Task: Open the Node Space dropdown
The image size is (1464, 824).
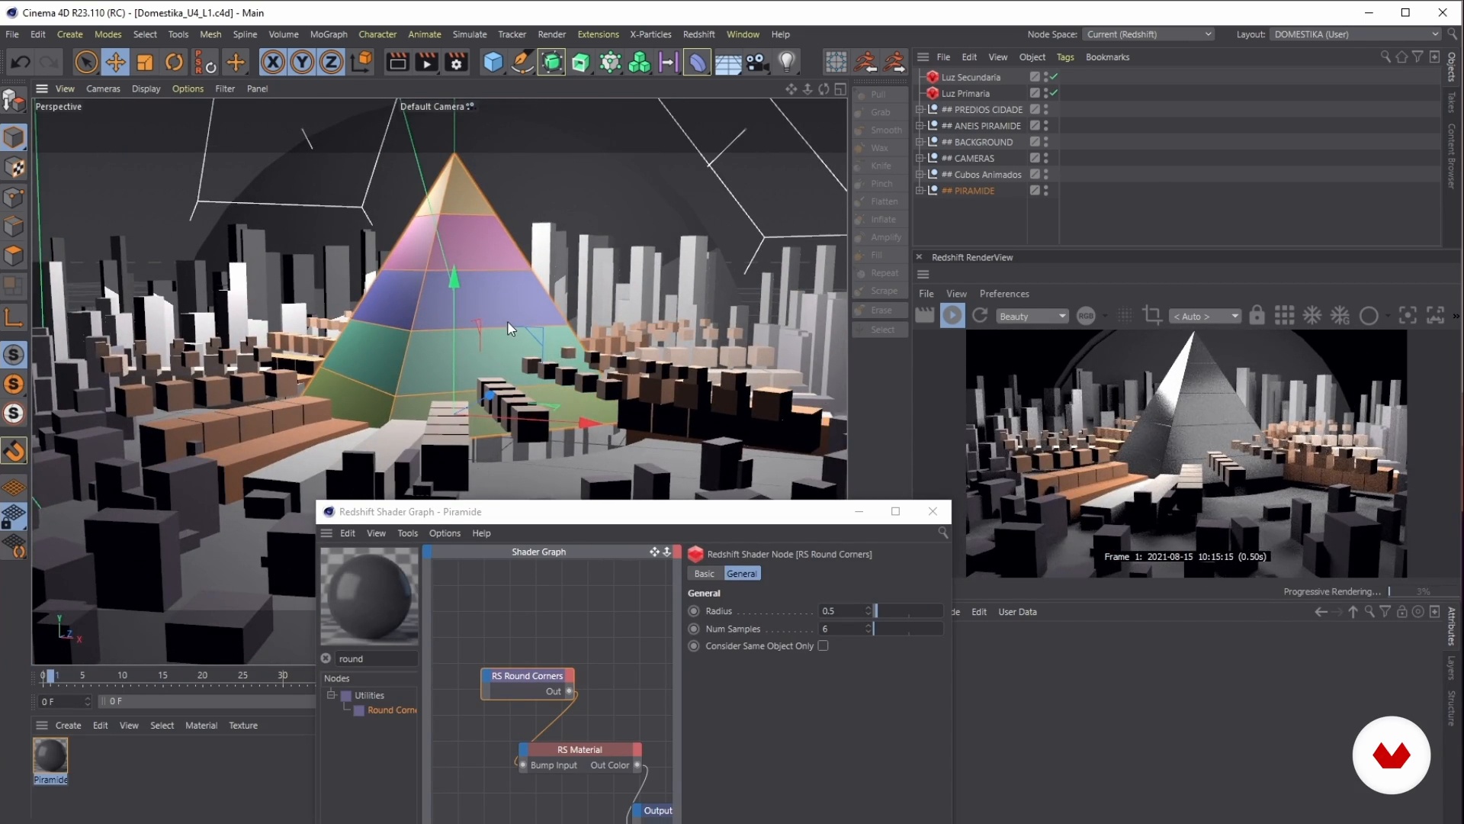Action: (x=1148, y=34)
